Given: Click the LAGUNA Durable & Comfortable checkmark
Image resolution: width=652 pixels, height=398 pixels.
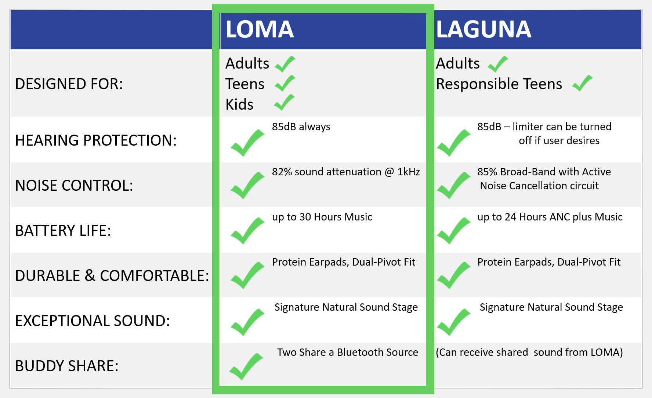Looking at the screenshot, I should pos(454,275).
